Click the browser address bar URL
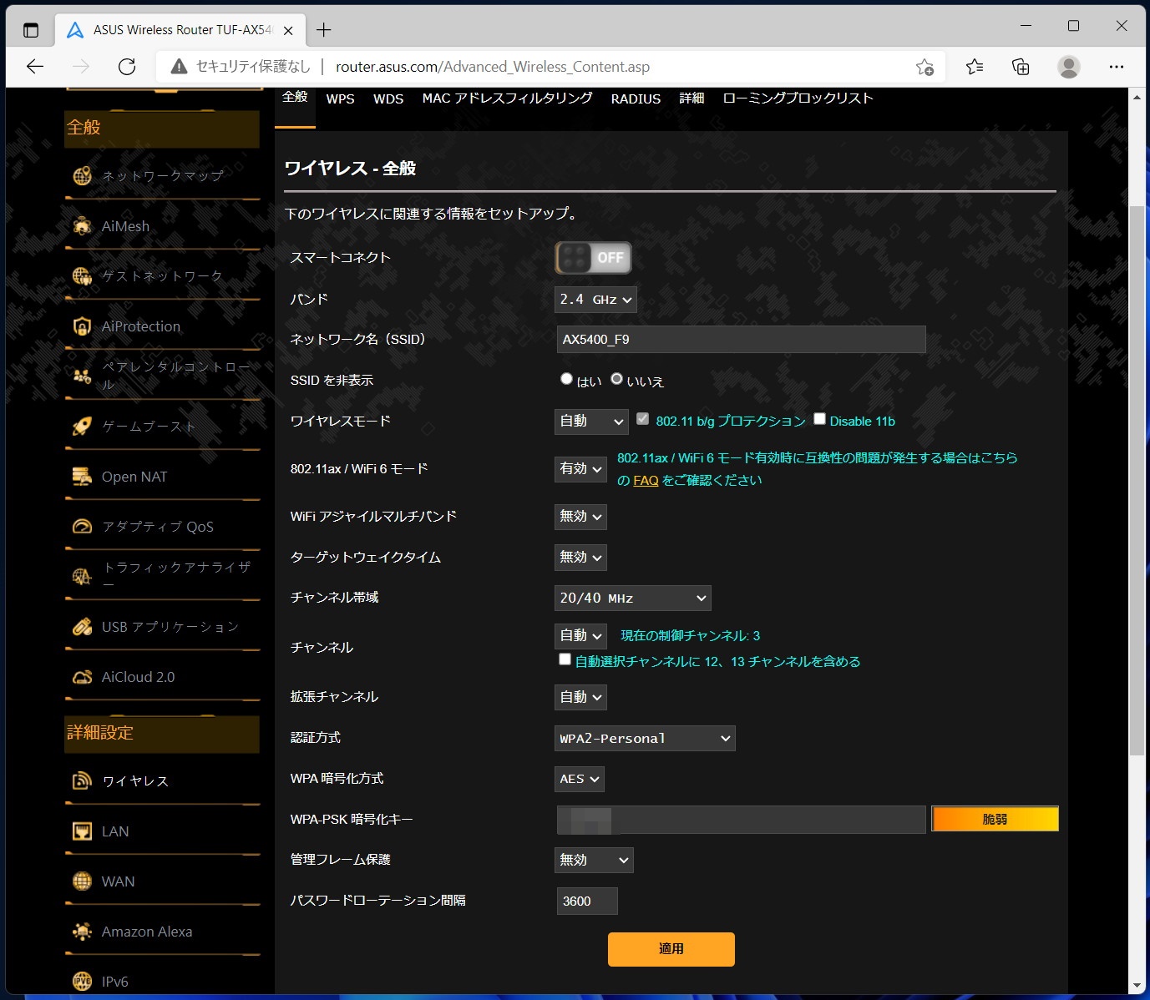 coord(493,67)
